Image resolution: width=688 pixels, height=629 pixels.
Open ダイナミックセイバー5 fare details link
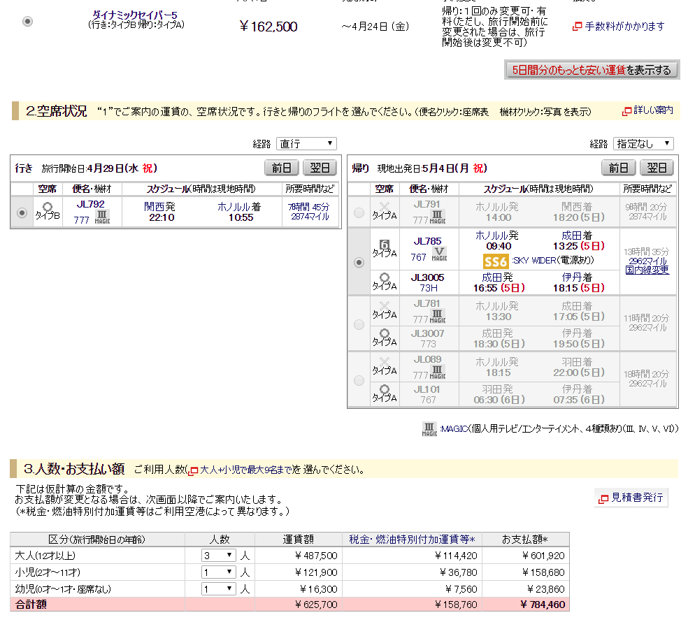(135, 15)
